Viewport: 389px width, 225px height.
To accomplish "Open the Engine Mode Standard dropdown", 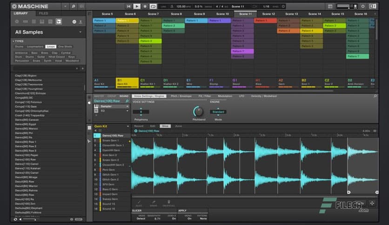I will [218, 112].
